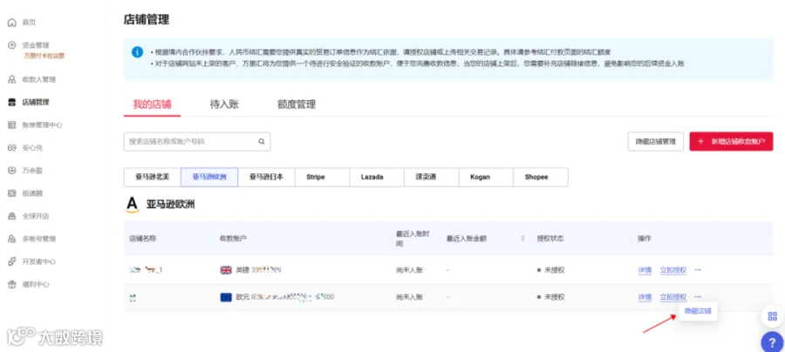Viewport: 785px width, 352px height.
Task: Open the 首页 home icon in sidebar
Action: [12, 23]
